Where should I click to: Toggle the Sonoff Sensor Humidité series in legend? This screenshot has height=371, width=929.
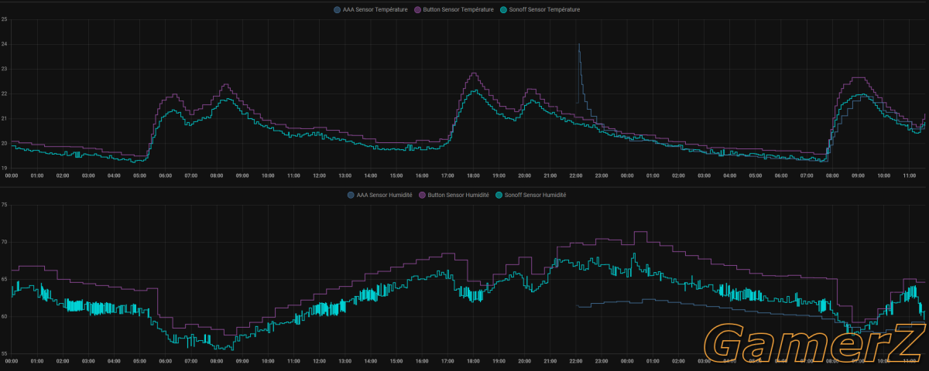pos(531,195)
